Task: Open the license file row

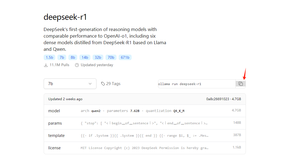Action: coord(145,148)
